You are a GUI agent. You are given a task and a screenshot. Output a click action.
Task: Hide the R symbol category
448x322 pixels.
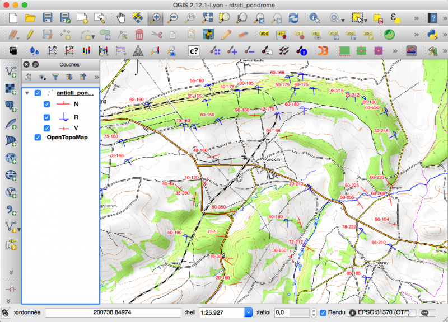coord(48,117)
